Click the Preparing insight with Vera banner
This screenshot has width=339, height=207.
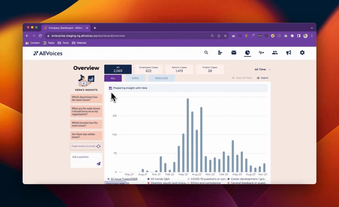click(x=187, y=88)
